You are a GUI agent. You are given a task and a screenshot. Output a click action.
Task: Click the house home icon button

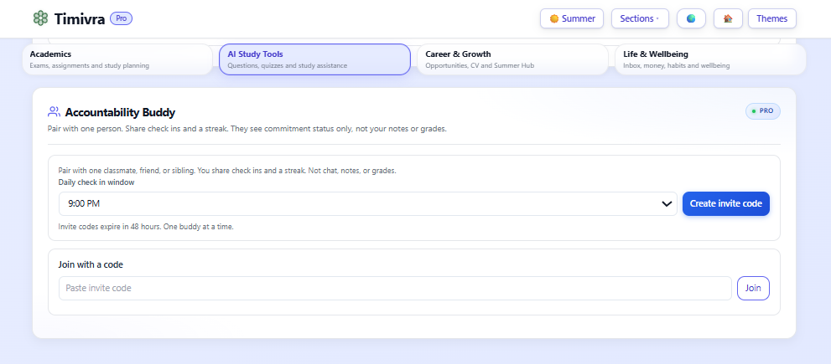pos(728,18)
